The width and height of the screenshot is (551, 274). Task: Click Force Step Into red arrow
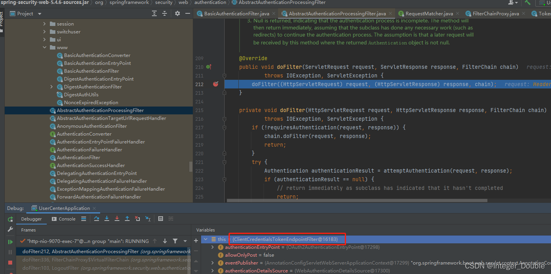point(117,219)
